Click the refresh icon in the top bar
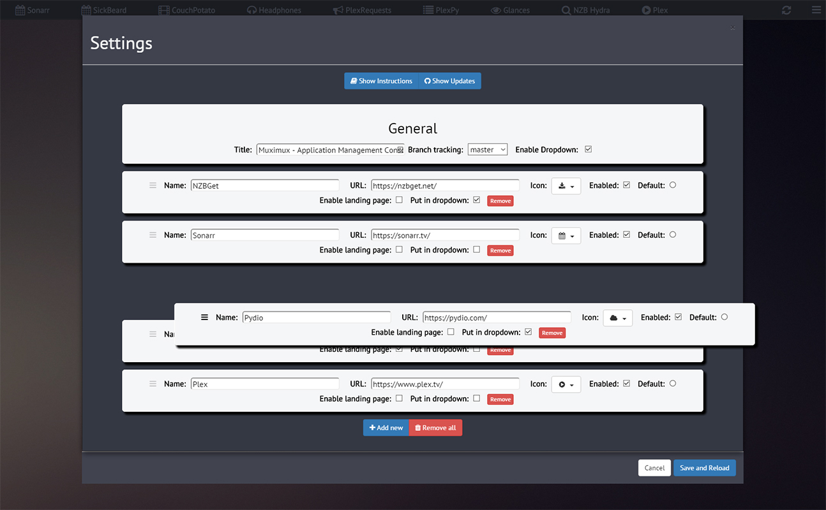Viewport: 826px width, 510px height. coord(786,10)
